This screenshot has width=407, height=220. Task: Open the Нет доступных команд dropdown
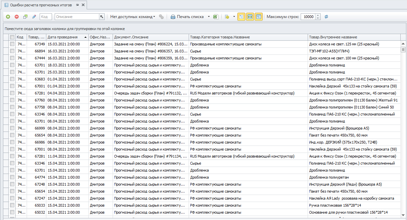tap(133, 17)
